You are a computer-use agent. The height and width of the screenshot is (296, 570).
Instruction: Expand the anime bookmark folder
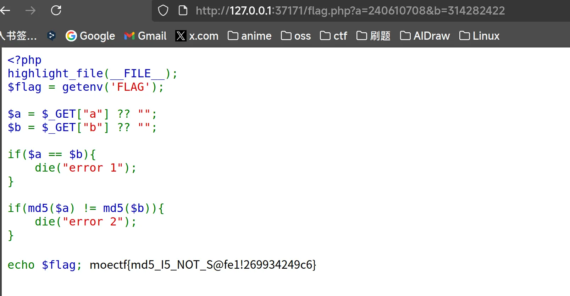click(249, 36)
